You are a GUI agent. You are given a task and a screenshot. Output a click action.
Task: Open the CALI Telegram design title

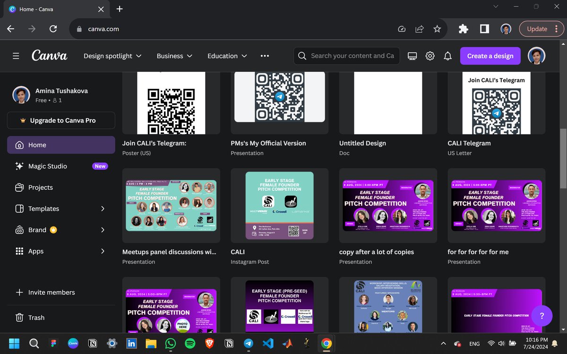click(x=469, y=143)
